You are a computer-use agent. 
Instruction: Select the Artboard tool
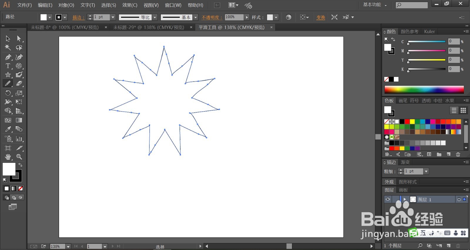pyautogui.click(x=8, y=148)
